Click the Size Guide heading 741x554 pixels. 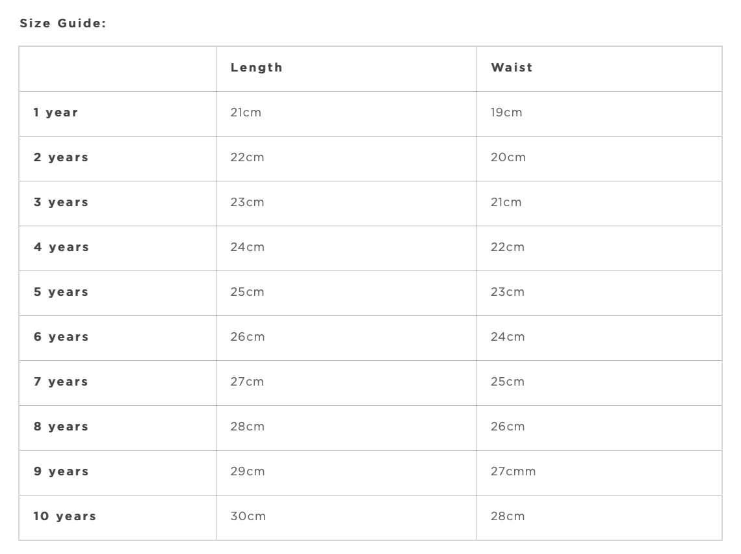coord(62,23)
